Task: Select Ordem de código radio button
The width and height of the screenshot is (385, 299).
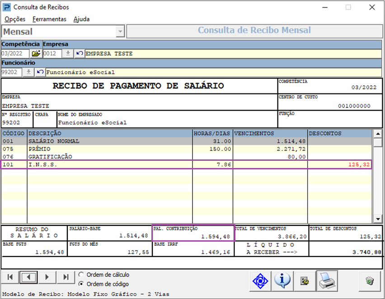Action: [x=81, y=284]
